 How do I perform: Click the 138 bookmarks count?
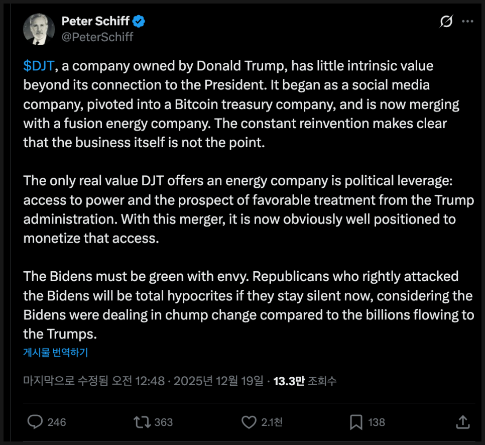tap(377, 422)
